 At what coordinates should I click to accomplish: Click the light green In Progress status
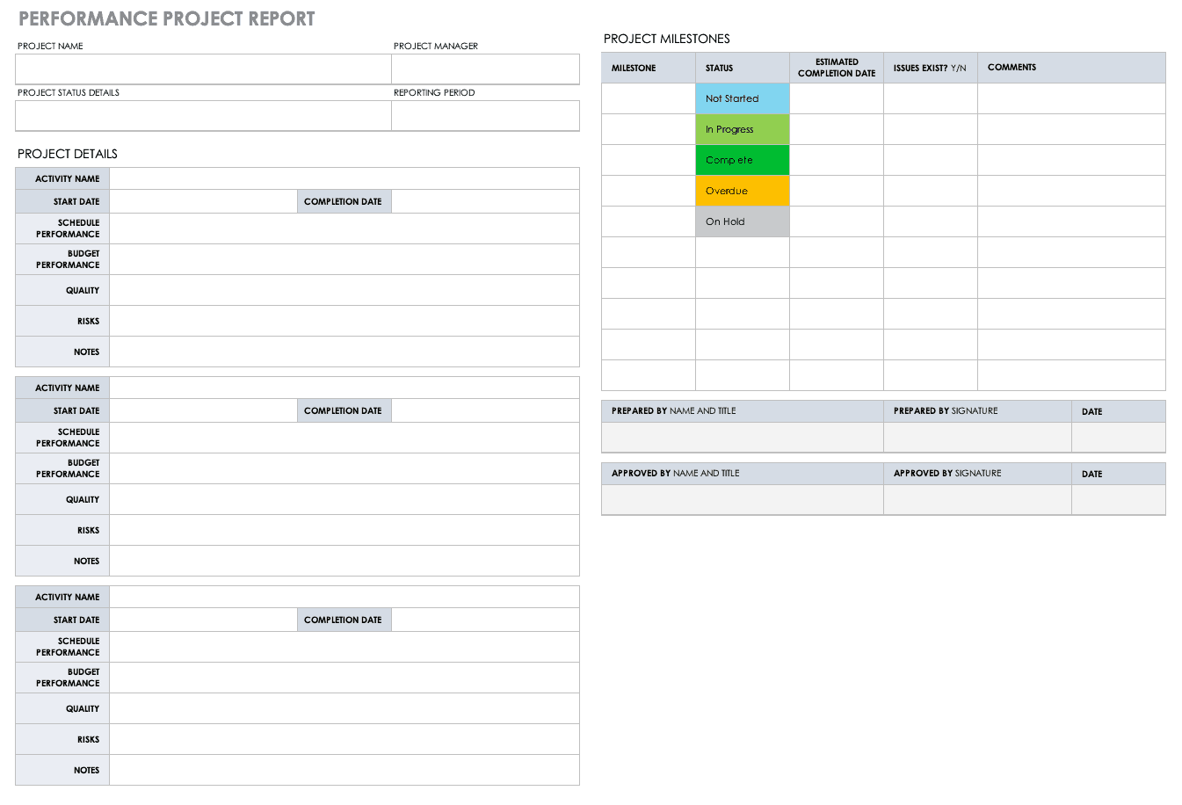point(742,129)
